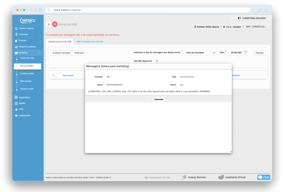This screenshot has width=283, height=192.
Task: Click the red play video button
Action: [55, 24]
